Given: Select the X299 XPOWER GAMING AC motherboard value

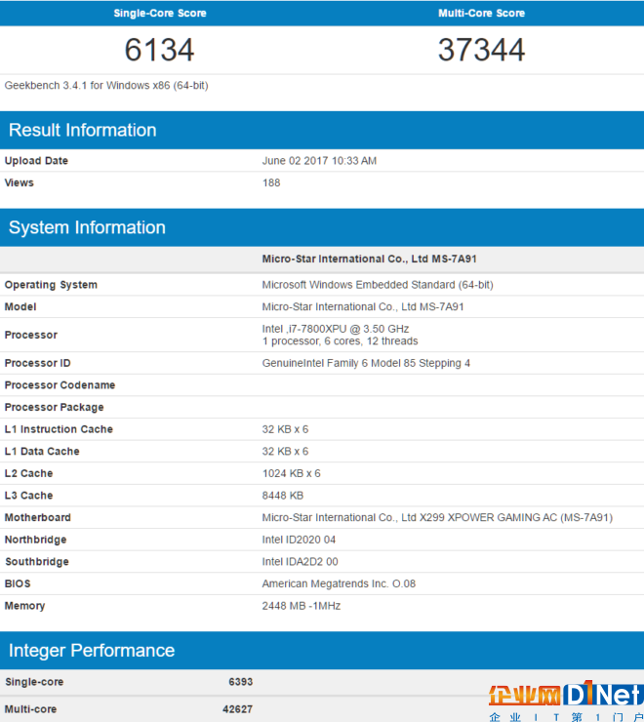Looking at the screenshot, I should pos(437,517).
